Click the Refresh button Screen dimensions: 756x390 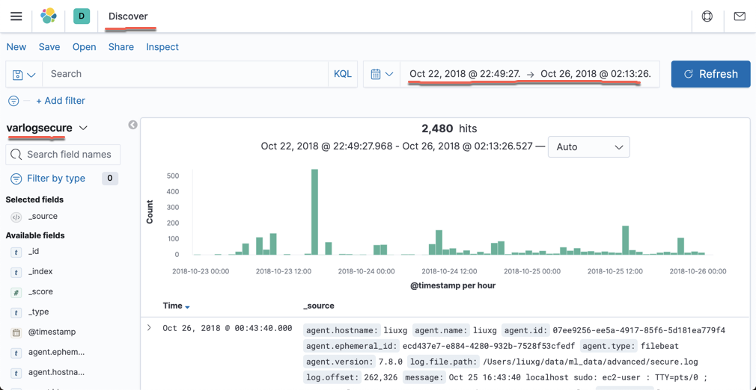(710, 74)
